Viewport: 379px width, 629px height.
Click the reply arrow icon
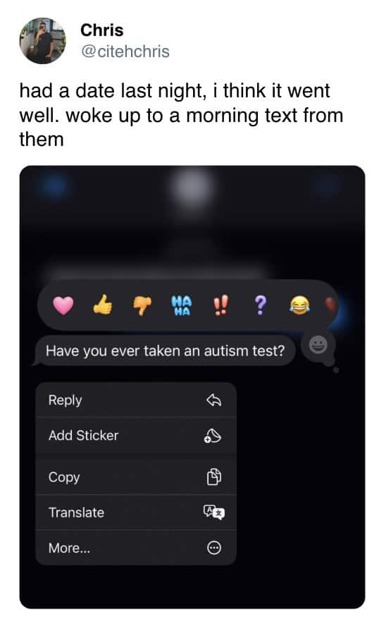click(213, 400)
